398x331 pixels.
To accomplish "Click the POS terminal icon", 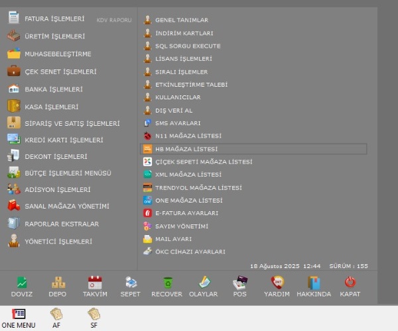I will (x=240, y=283).
